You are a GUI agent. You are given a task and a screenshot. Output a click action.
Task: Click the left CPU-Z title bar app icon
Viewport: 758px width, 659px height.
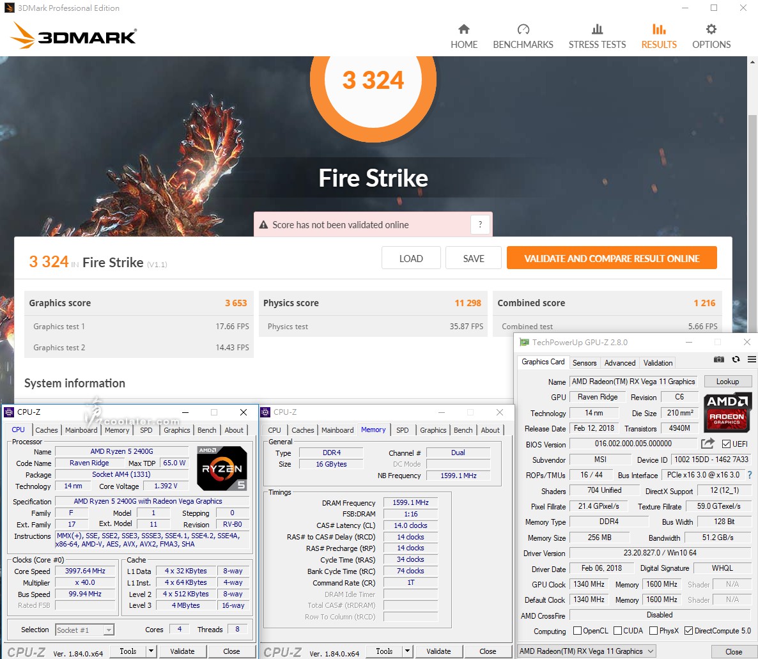(x=9, y=412)
